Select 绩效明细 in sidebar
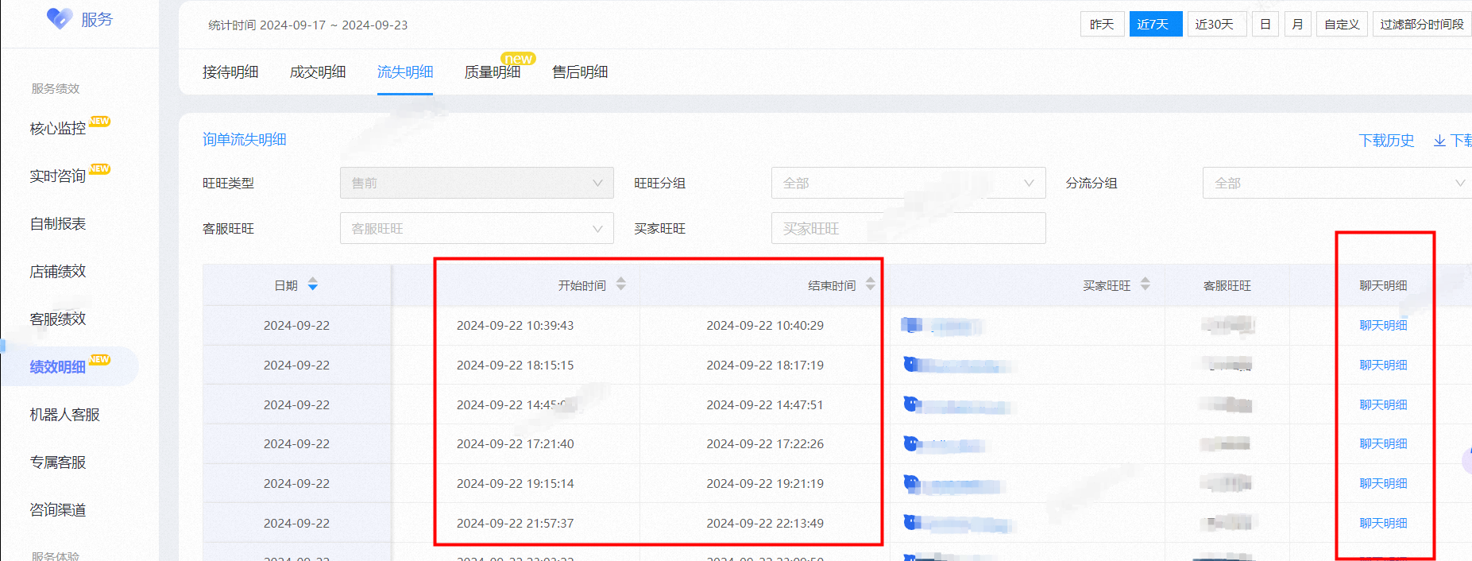1472x561 pixels. pos(58,367)
